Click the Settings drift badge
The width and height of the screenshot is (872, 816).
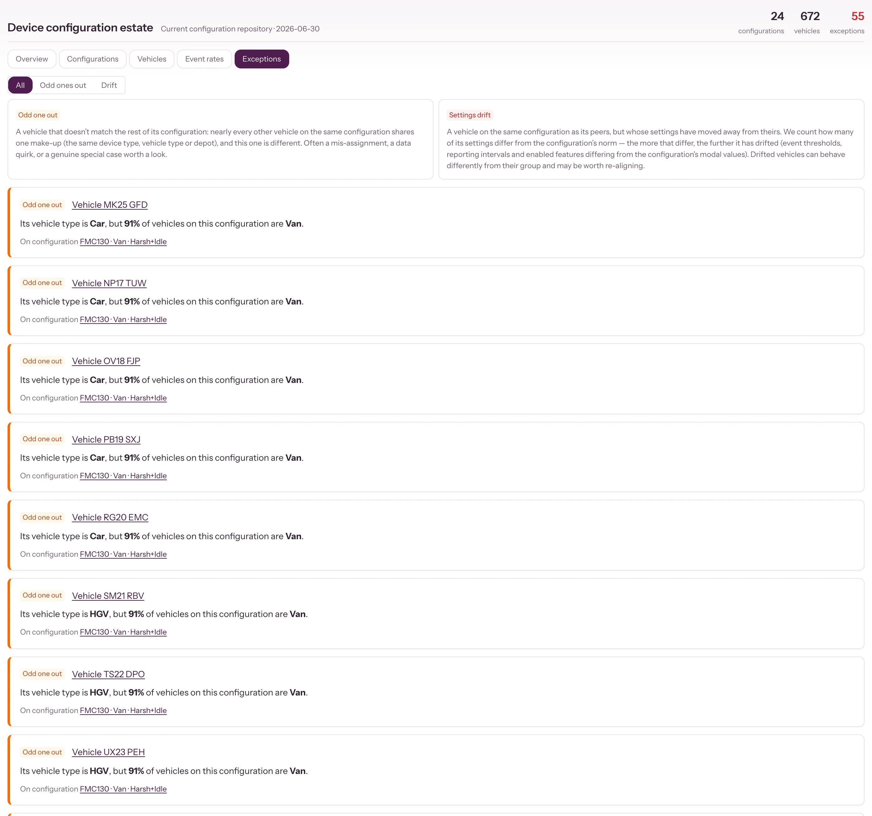point(470,115)
